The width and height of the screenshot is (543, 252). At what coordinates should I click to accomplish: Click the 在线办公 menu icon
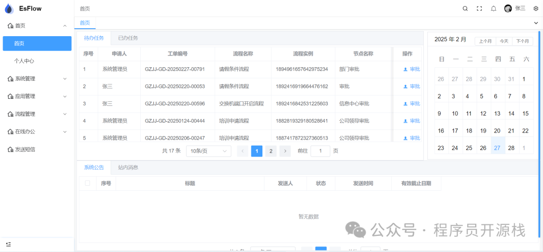(x=11, y=132)
